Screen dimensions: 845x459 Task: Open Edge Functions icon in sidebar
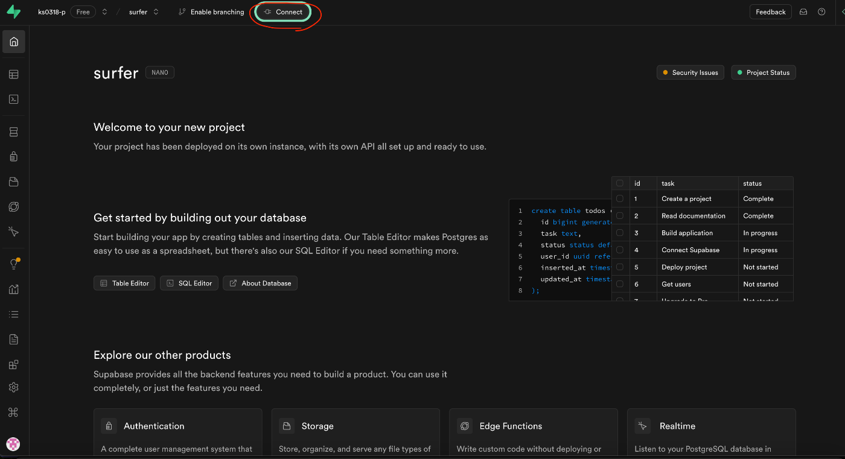point(14,207)
